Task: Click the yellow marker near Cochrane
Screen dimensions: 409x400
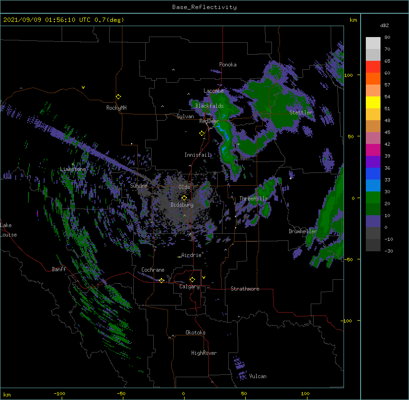Action: 161,281
